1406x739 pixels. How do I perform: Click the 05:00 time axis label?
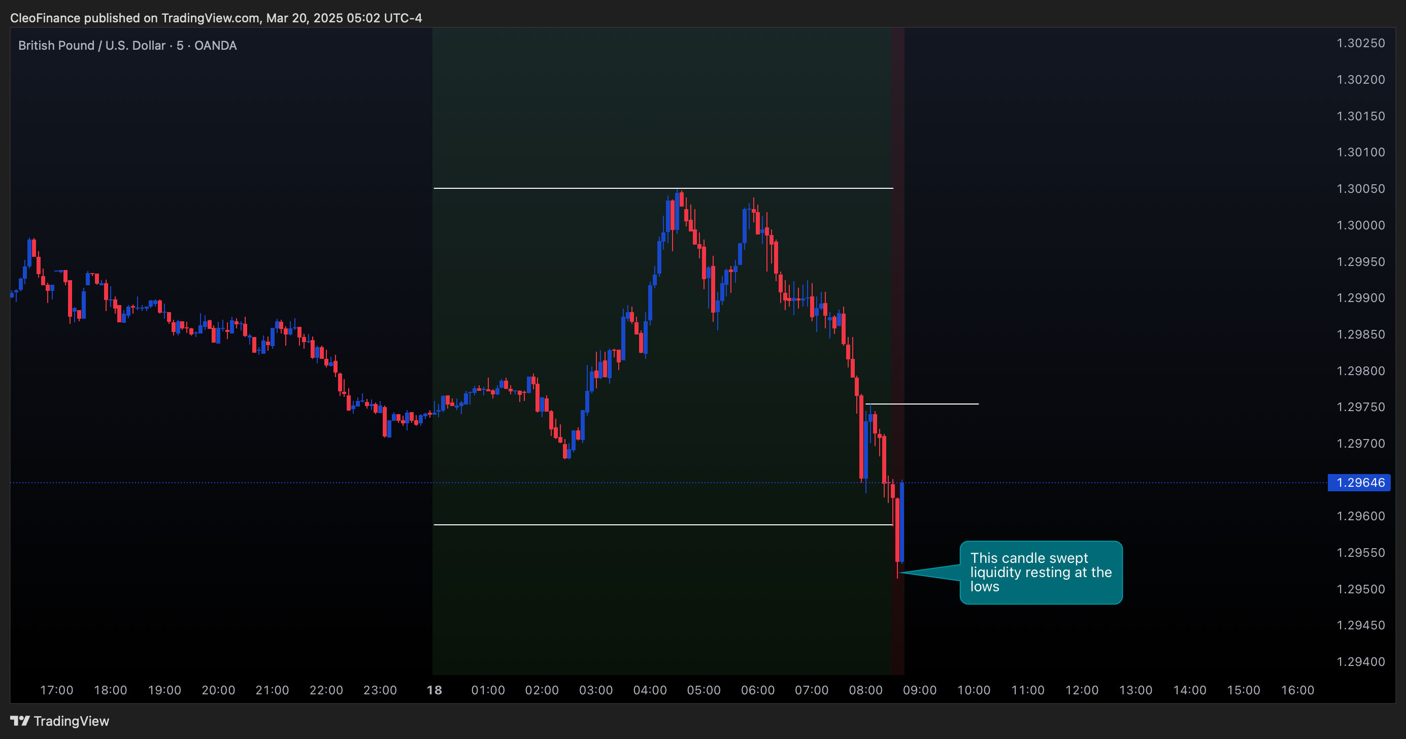704,690
